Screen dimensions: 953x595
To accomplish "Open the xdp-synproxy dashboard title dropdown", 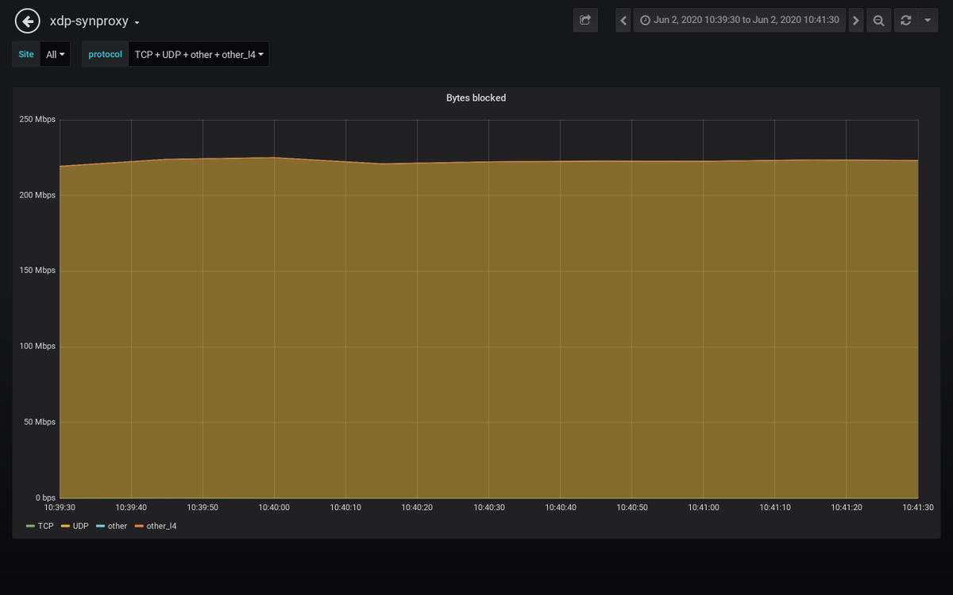I will (93, 21).
